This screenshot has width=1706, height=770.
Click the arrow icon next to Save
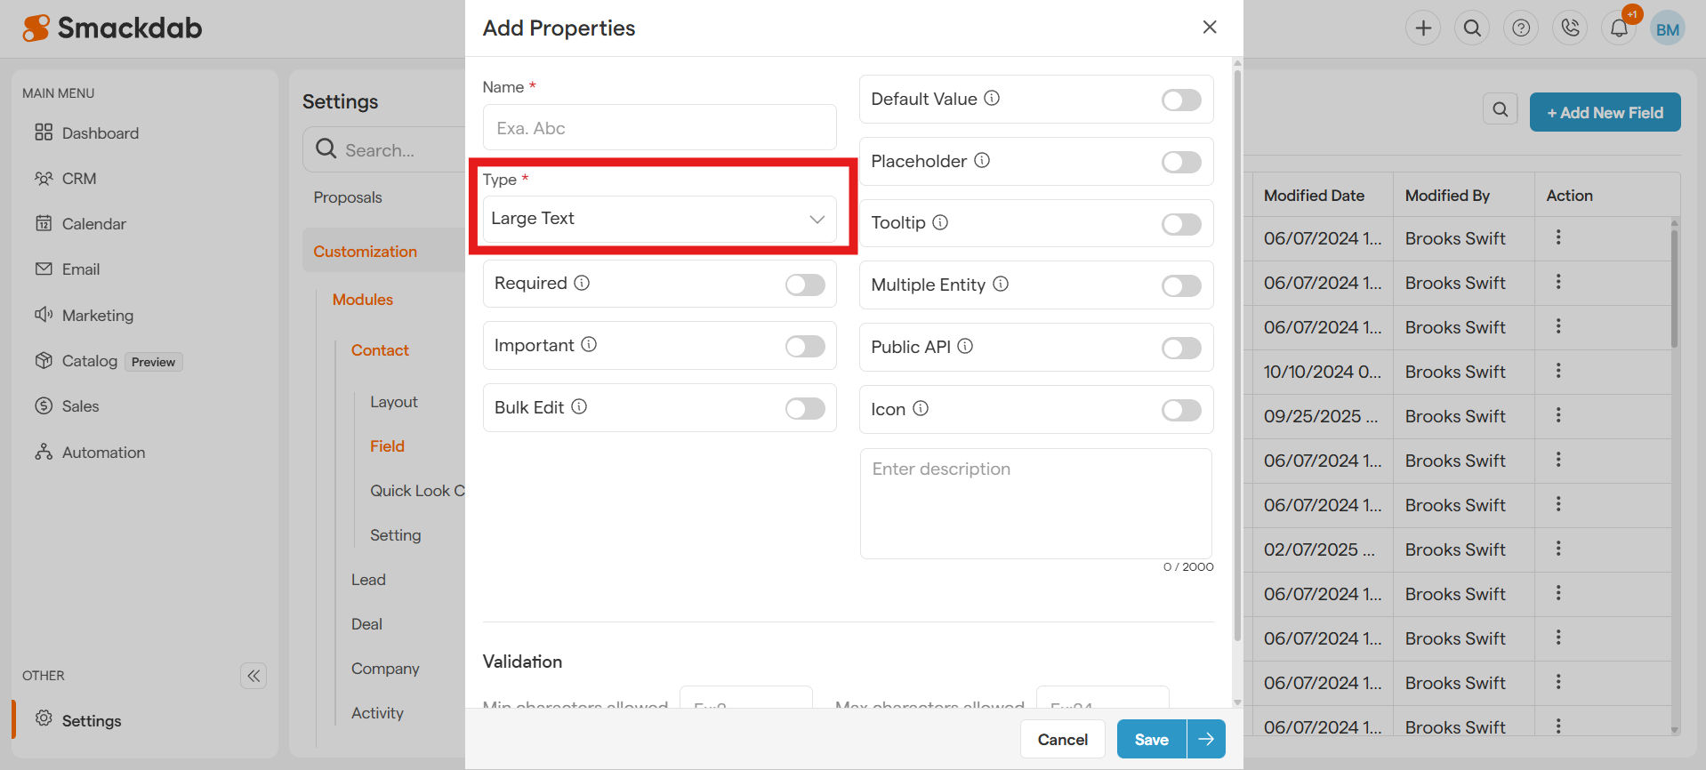(1206, 739)
